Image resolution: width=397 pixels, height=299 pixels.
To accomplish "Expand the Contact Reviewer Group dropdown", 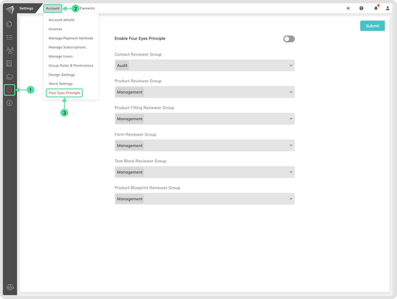I will (205, 66).
